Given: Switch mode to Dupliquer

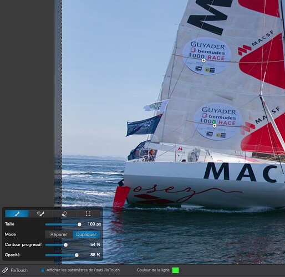Looking at the screenshot, I should (x=86, y=234).
